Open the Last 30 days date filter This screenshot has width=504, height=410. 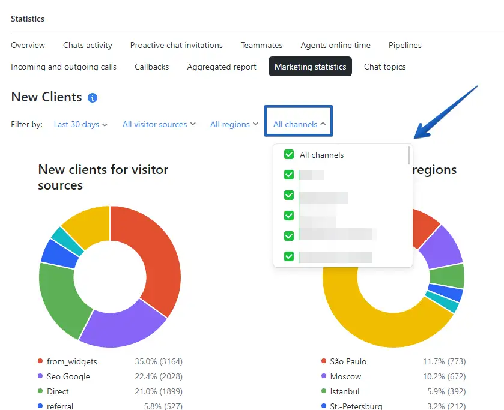tap(80, 124)
